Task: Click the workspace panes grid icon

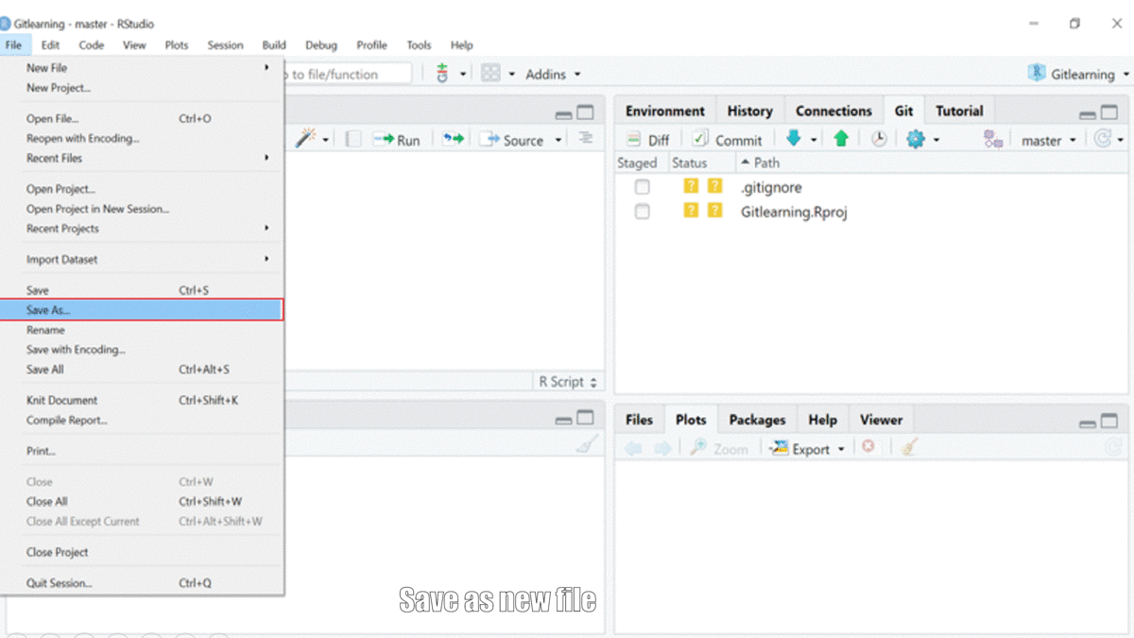Action: pyautogui.click(x=490, y=74)
